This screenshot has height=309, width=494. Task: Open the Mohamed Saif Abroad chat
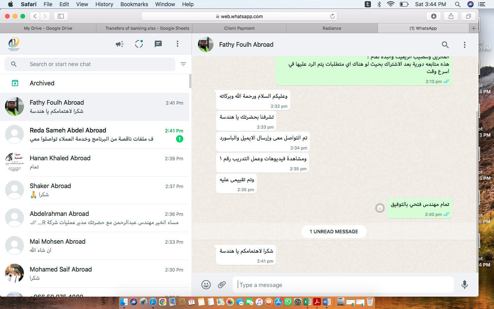[95, 273]
